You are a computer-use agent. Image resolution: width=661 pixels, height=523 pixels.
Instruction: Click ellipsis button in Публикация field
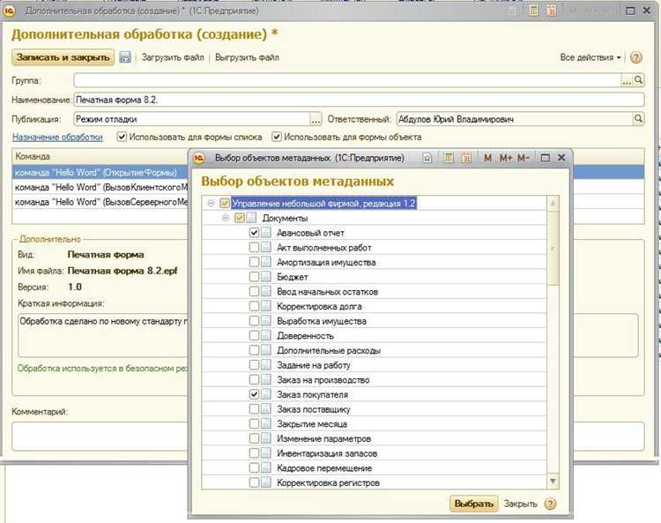316,119
